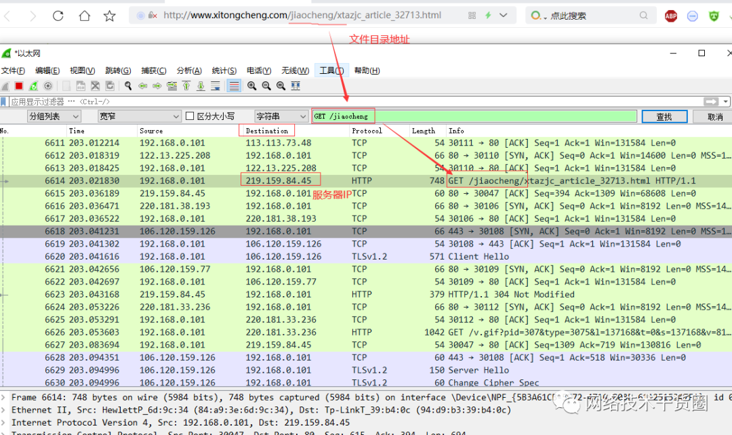Image resolution: width=732 pixels, height=435 pixels.
Task: Click the ABP extension icon
Action: pyautogui.click(x=671, y=16)
